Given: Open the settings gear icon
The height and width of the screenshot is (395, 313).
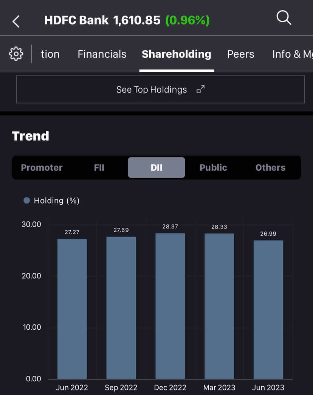Looking at the screenshot, I should [16, 54].
